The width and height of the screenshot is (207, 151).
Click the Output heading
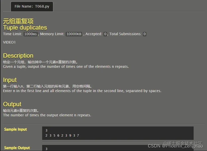(12, 104)
